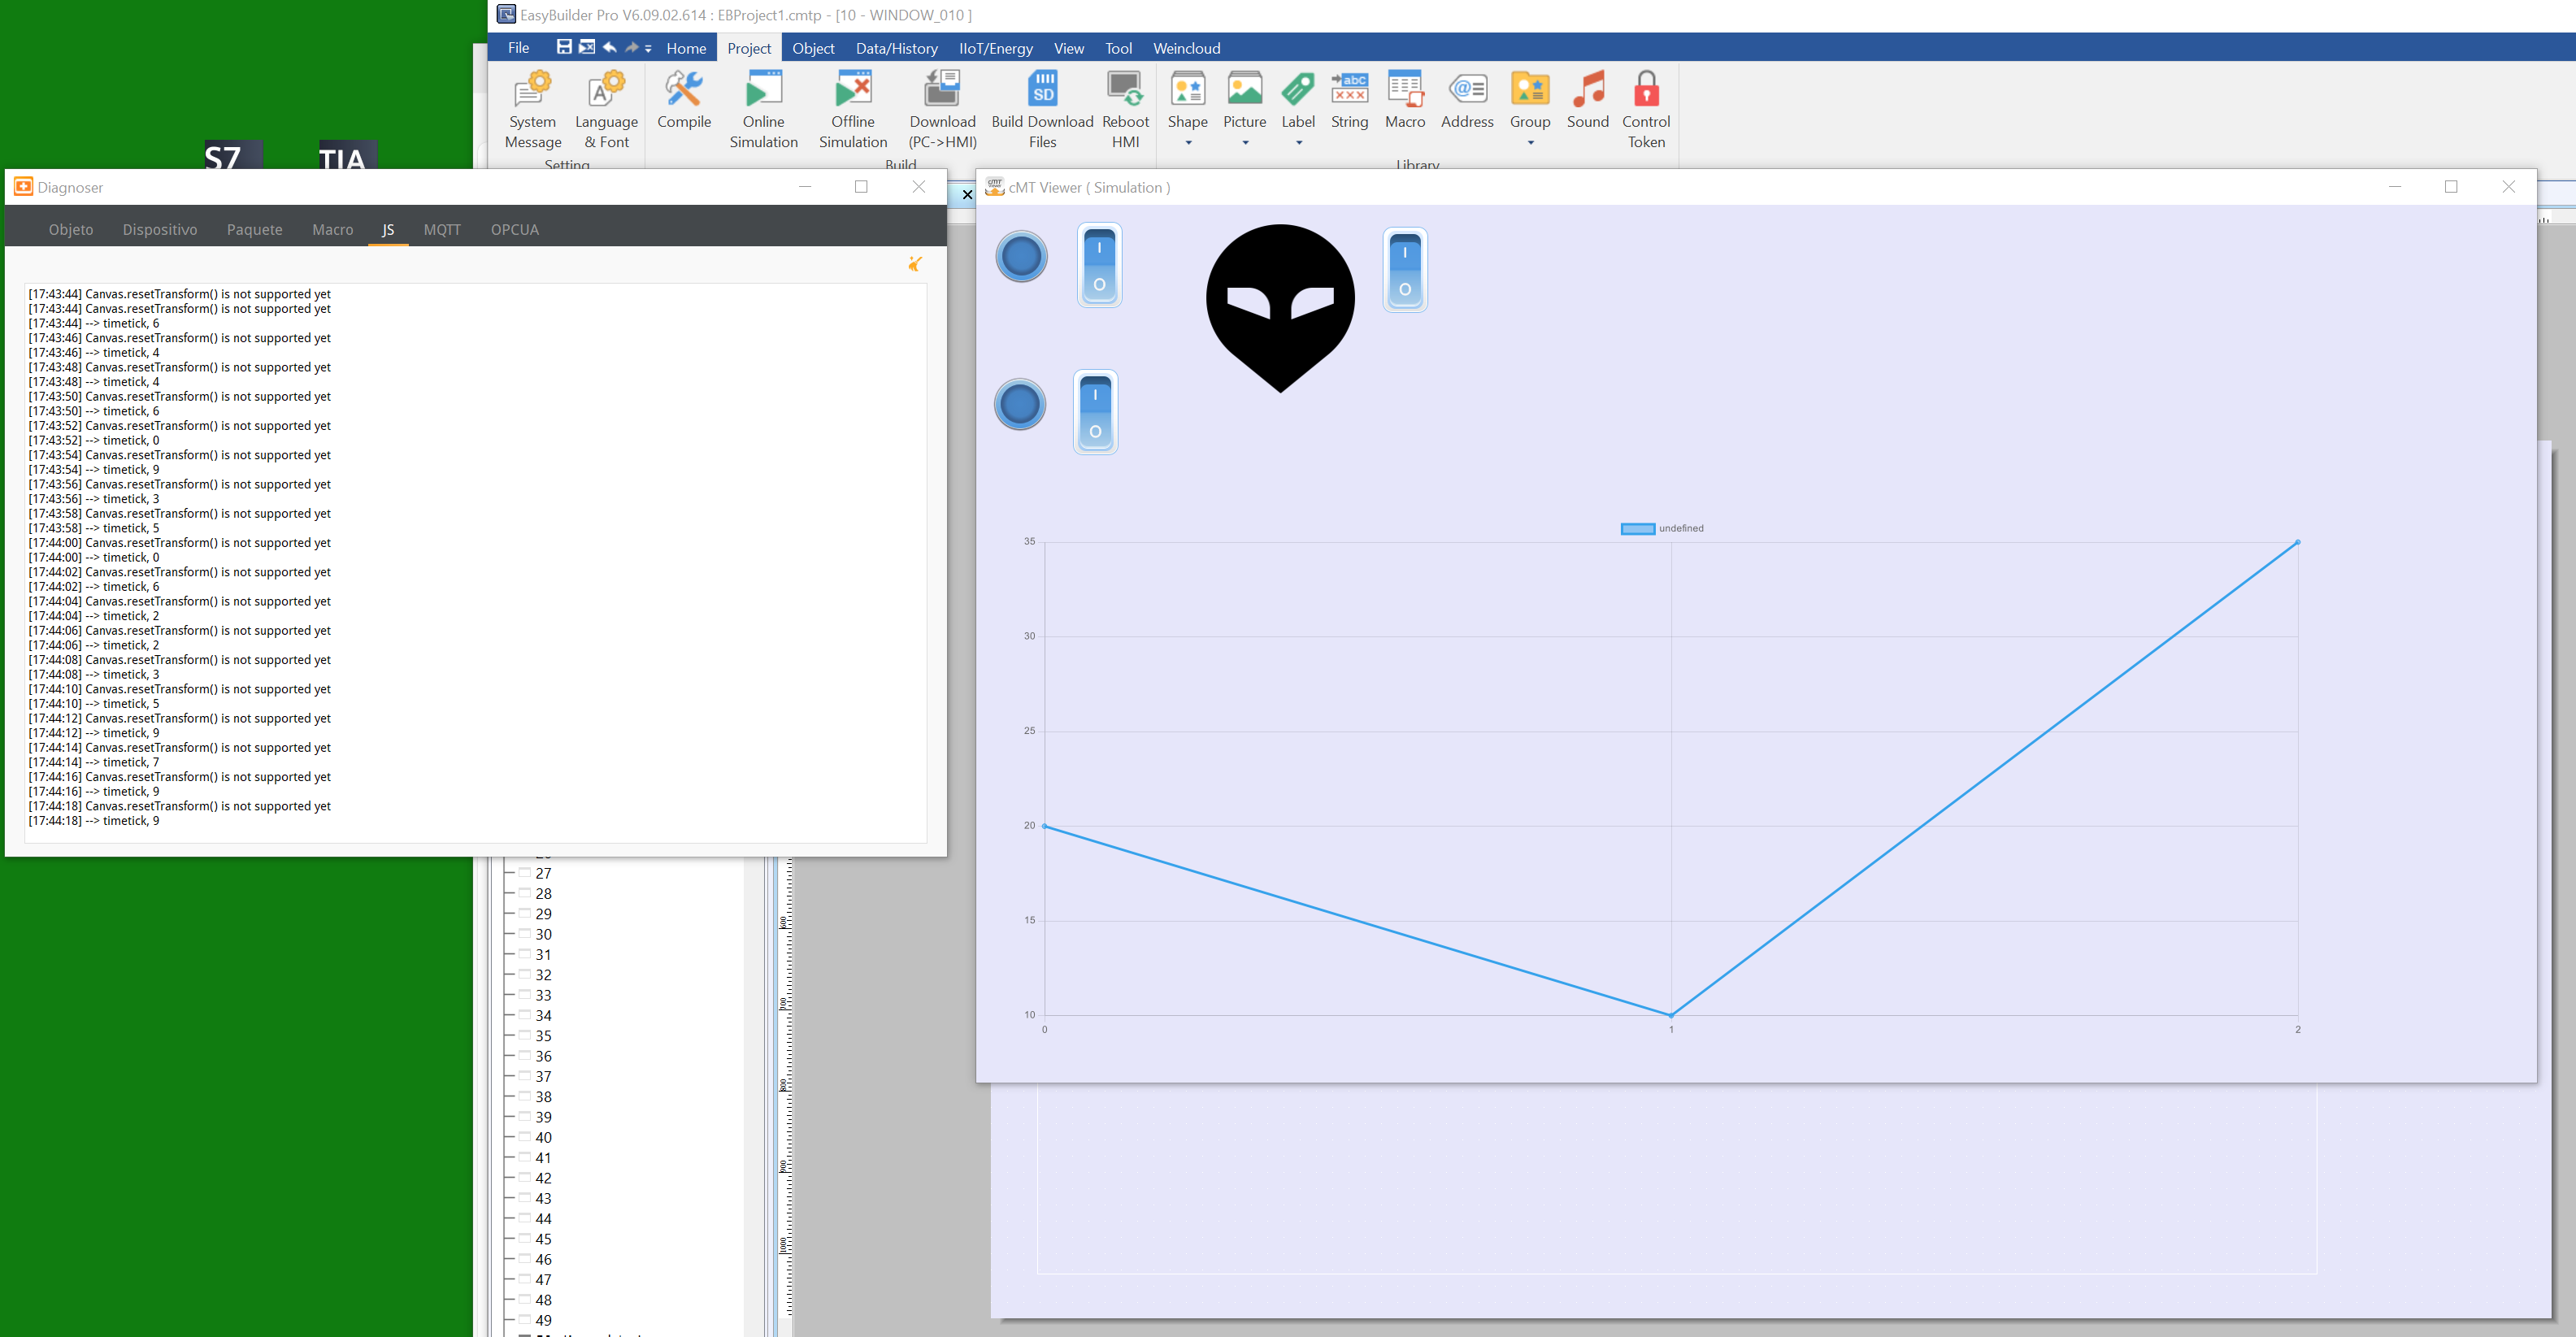Click the lower blue round lamp button
Viewport: 2576px width, 1337px height.
[x=1020, y=404]
